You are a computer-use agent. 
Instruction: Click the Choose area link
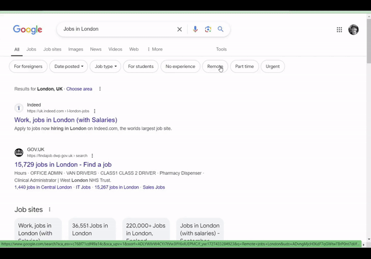click(x=79, y=89)
